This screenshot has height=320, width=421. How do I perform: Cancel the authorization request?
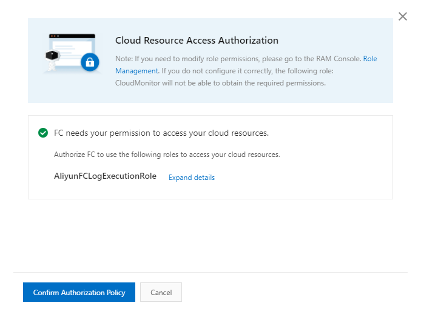point(161,292)
